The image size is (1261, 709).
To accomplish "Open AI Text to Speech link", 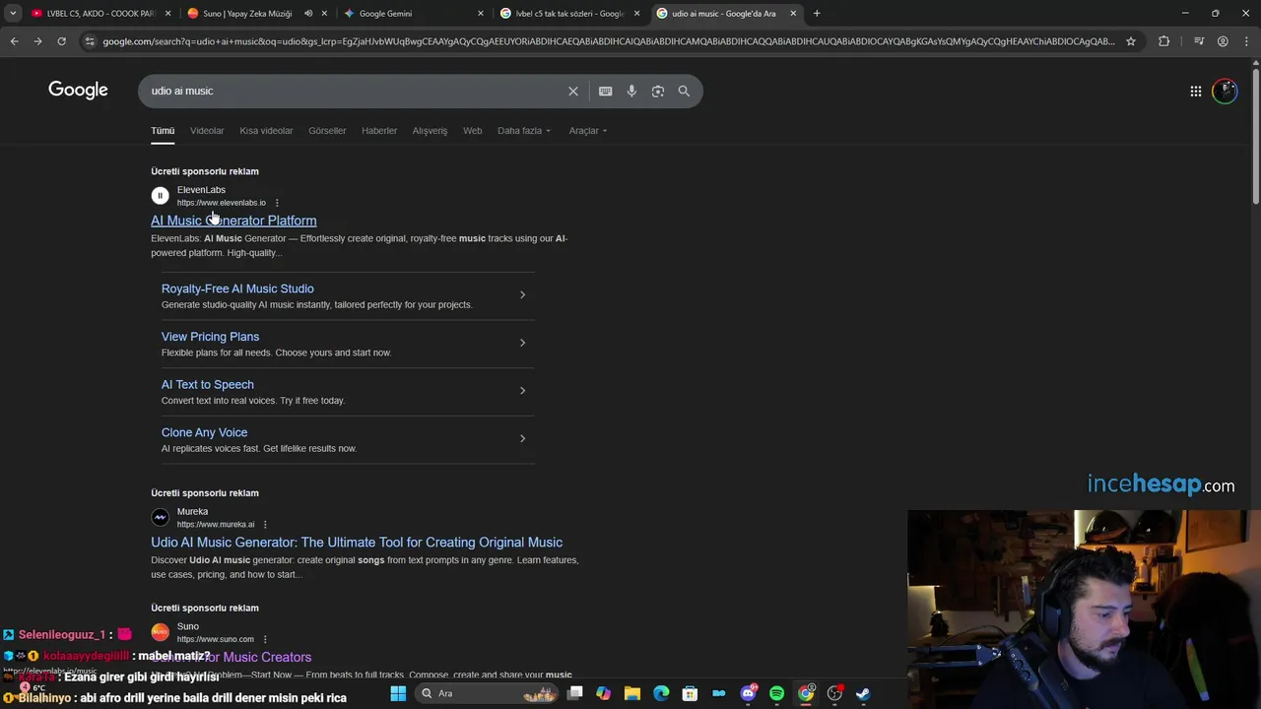I will click(x=207, y=384).
